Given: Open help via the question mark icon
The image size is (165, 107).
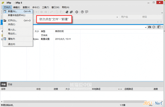Looking at the screenshot, I should (82, 12).
